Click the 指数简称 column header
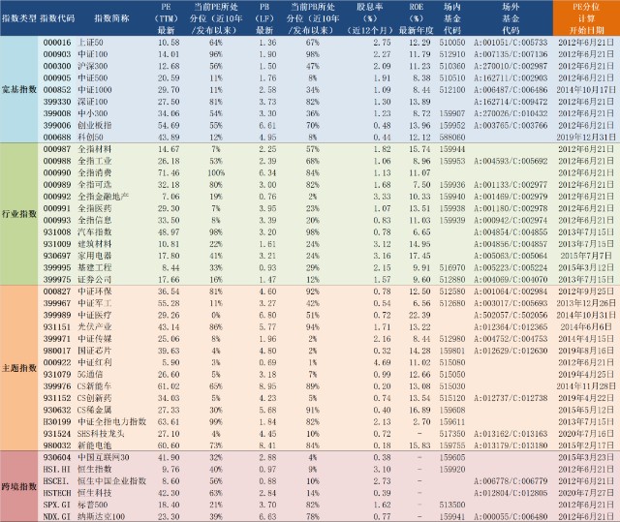The width and height of the screenshot is (620, 522). [112, 18]
